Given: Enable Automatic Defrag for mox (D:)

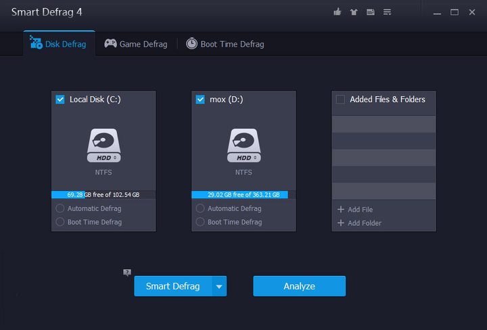Looking at the screenshot, I should [x=200, y=208].
